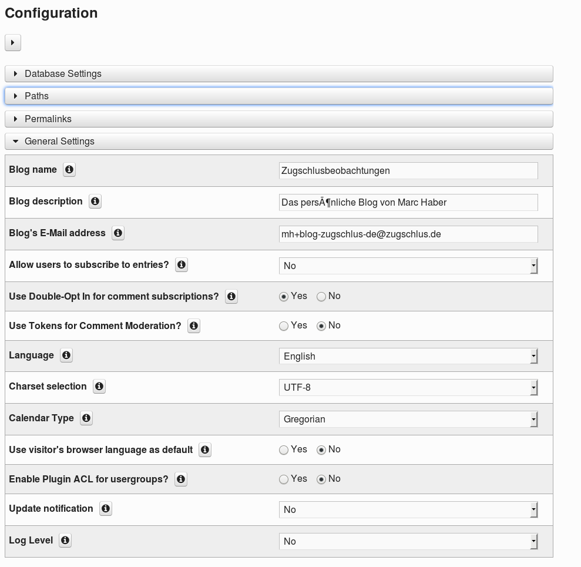The width and height of the screenshot is (581, 567).
Task: Click the Blog name text input field
Action: 408,170
